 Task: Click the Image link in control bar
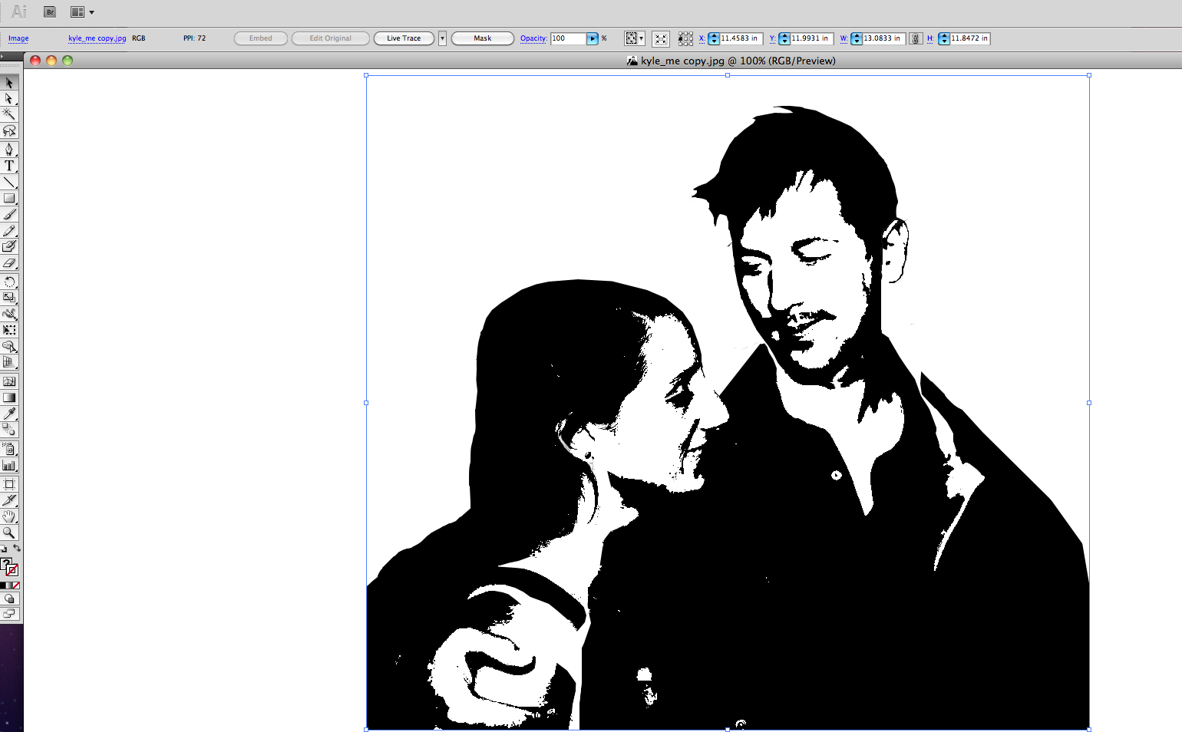18,38
